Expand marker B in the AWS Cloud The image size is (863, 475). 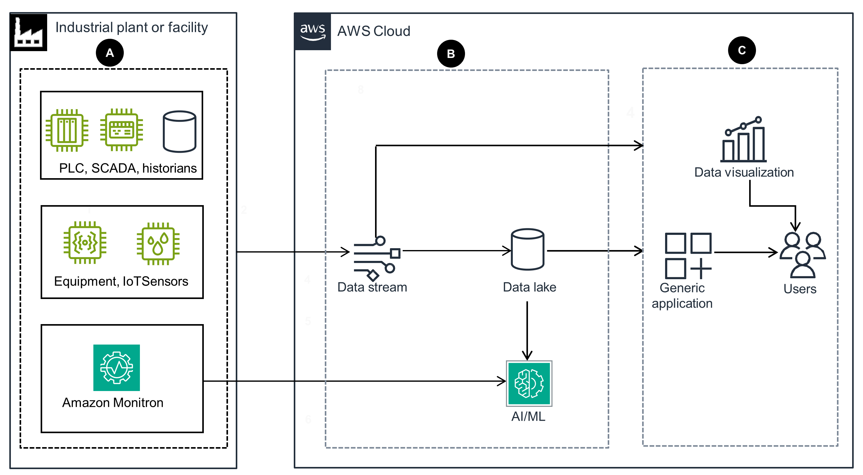451,54
